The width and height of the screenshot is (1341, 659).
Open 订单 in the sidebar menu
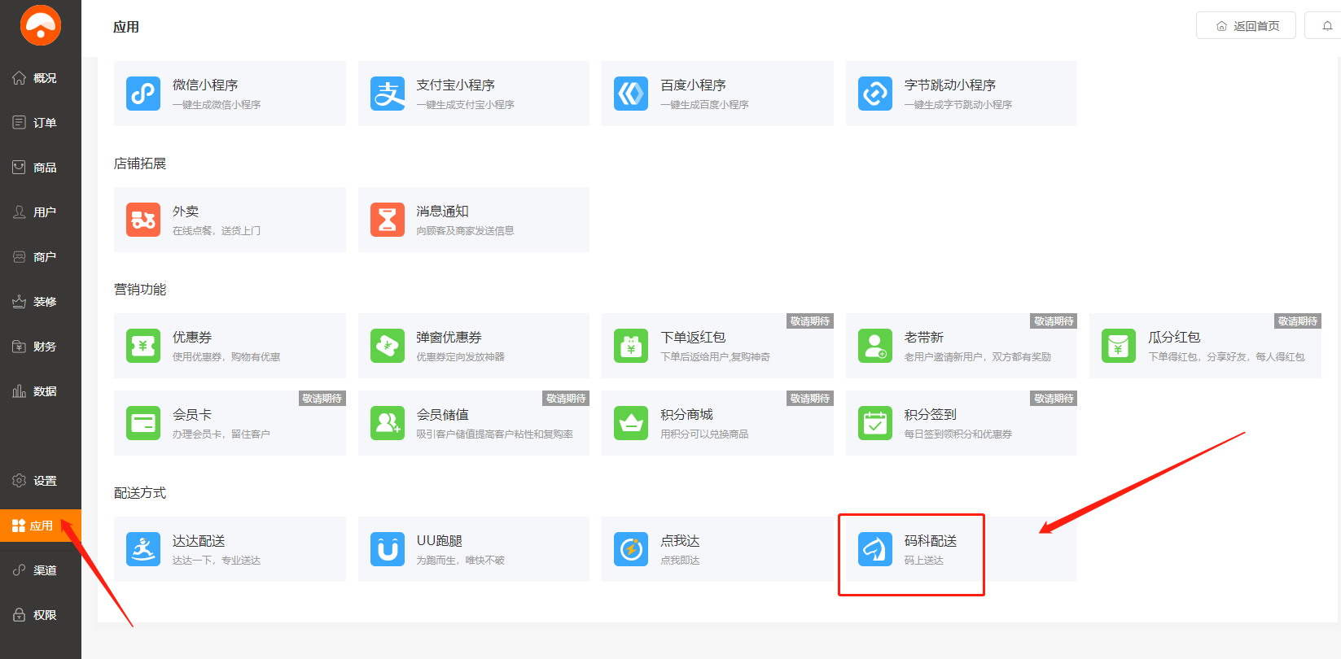pyautogui.click(x=41, y=123)
